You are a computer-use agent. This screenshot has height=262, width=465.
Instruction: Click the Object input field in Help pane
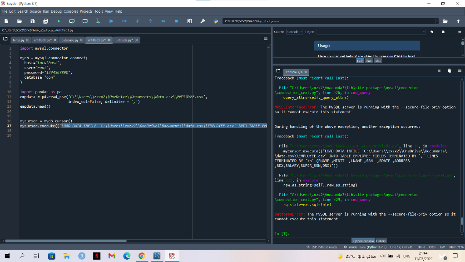[x=370, y=32]
